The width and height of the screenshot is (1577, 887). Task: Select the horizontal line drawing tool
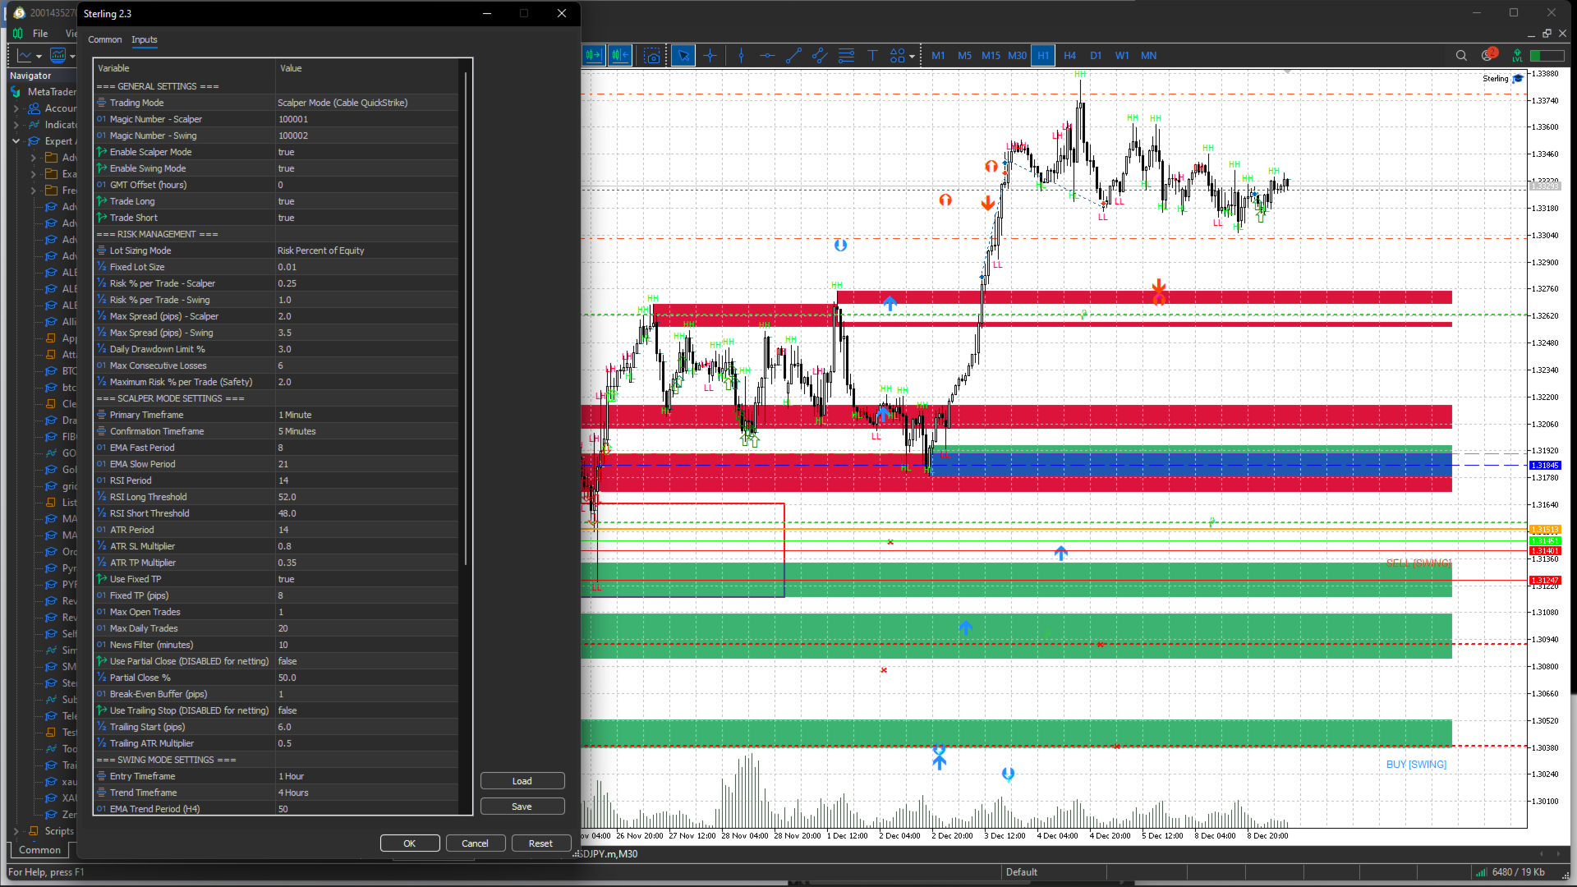coord(767,56)
